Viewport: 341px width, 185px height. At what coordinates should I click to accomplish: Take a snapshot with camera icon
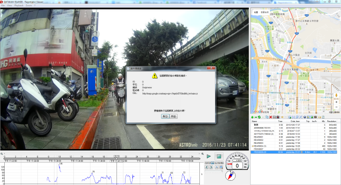(x=278, y=117)
